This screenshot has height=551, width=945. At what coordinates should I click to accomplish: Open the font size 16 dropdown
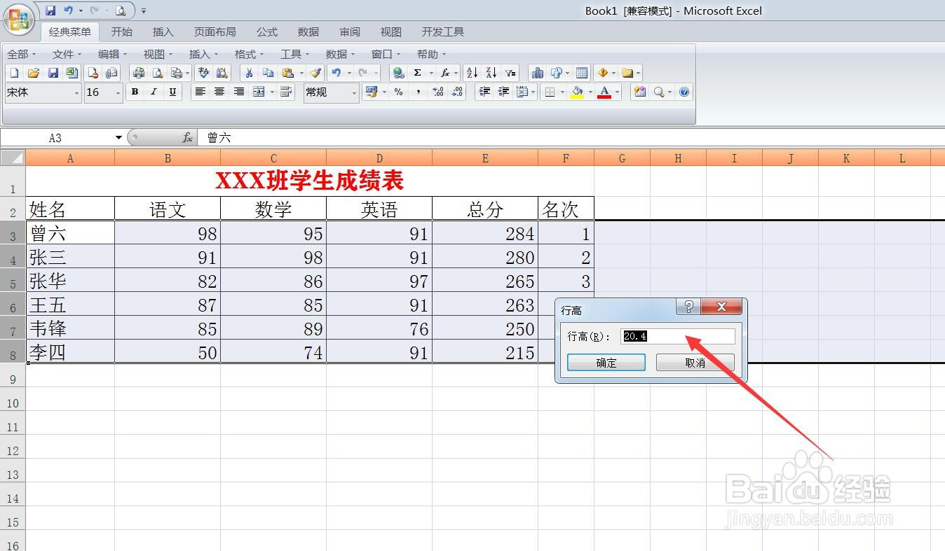(117, 92)
